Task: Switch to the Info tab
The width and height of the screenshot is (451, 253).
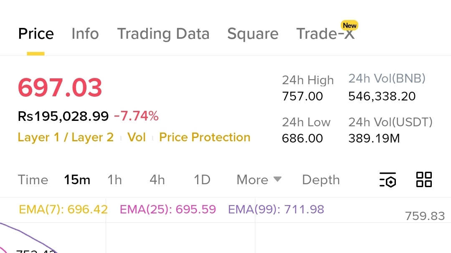Action: [x=85, y=34]
